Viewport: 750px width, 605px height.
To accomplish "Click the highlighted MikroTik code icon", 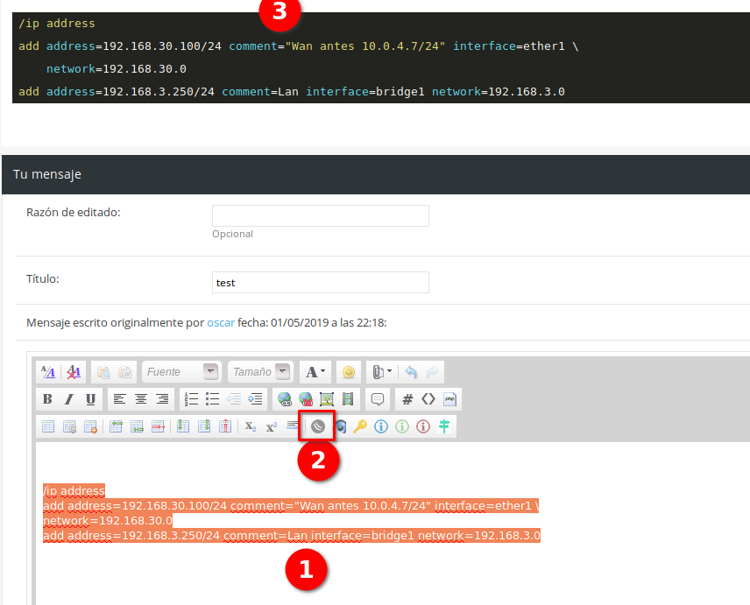I will [x=317, y=426].
